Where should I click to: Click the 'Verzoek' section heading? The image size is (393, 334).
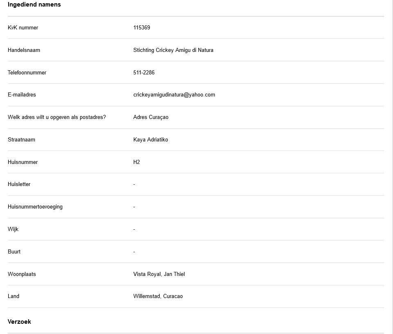(19, 322)
